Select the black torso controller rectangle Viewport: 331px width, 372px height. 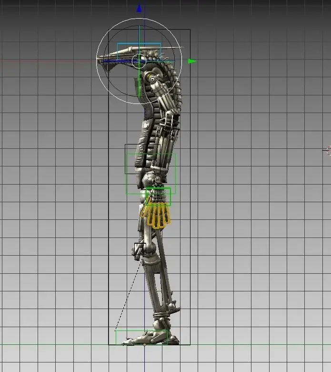[x=142, y=159]
